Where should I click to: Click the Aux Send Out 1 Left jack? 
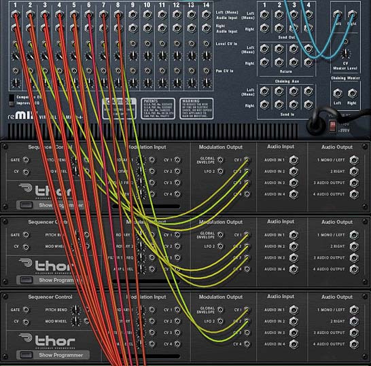tap(264, 15)
